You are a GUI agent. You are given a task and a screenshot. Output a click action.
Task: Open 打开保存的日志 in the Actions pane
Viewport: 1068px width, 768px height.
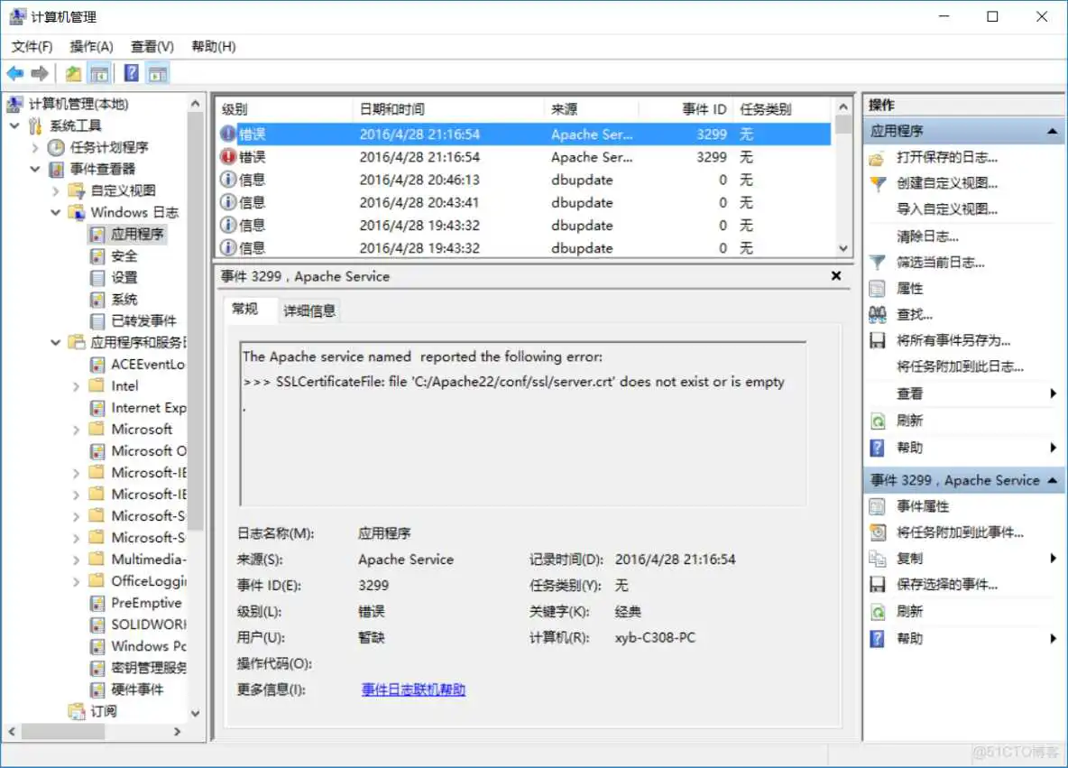(x=948, y=157)
